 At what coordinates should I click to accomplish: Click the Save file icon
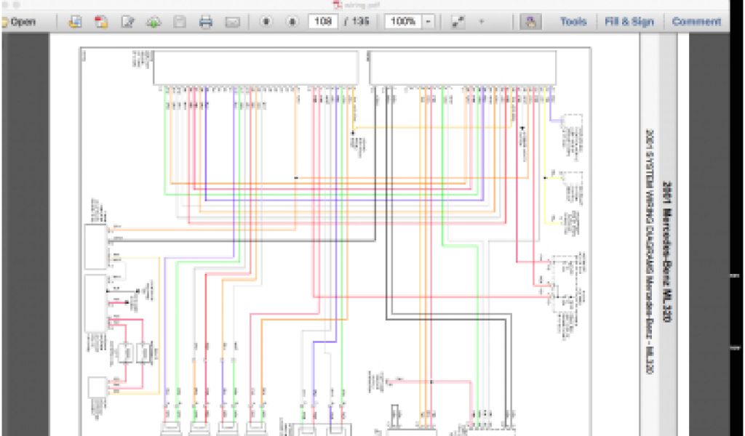pyautogui.click(x=179, y=22)
